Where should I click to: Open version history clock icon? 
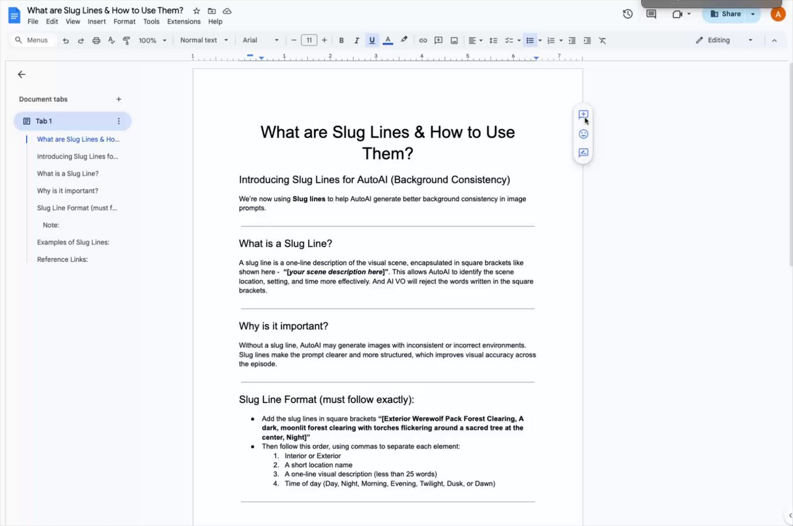pos(628,14)
